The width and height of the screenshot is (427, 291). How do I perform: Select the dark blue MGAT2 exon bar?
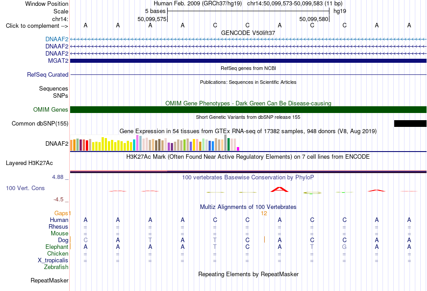click(248, 61)
